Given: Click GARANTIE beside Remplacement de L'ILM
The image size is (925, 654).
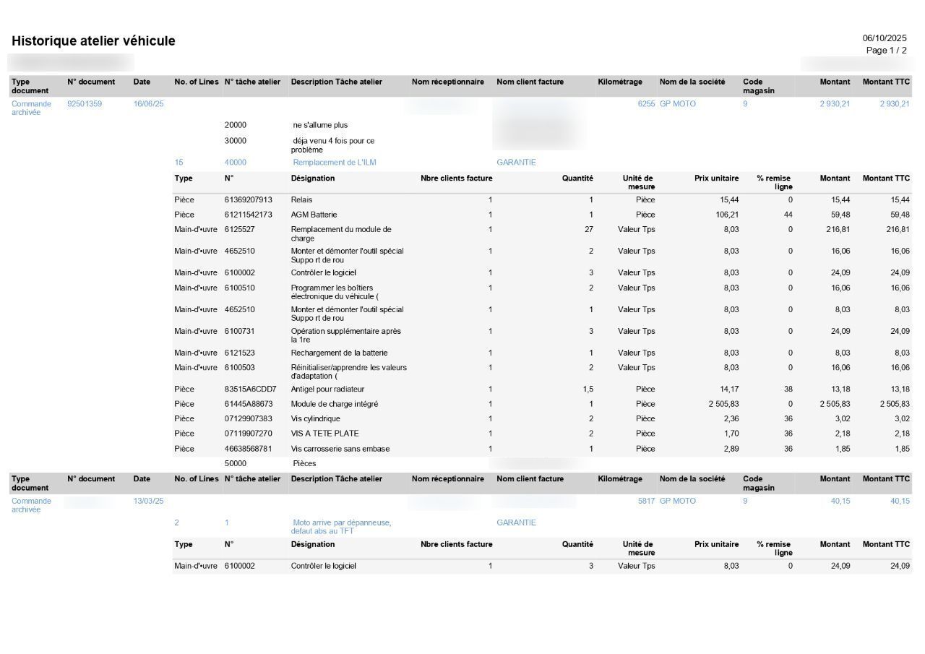Looking at the screenshot, I should coord(516,163).
